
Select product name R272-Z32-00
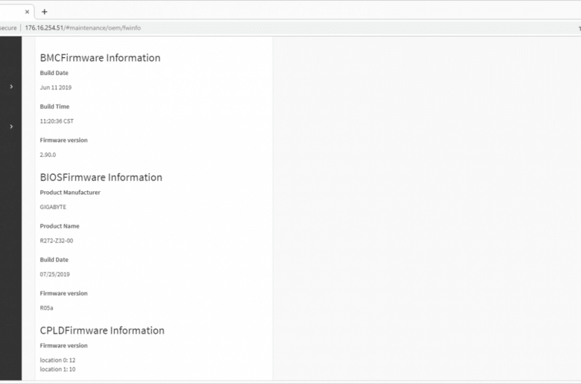(57, 240)
